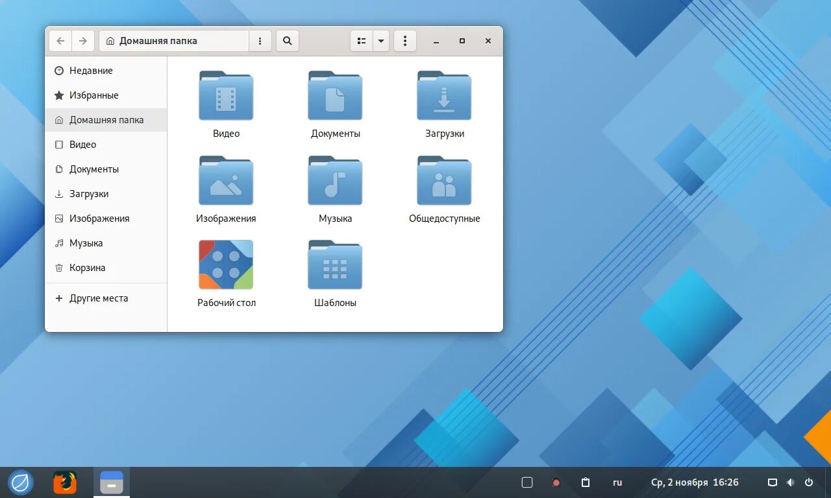Click Другие места in the sidebar

click(x=99, y=298)
